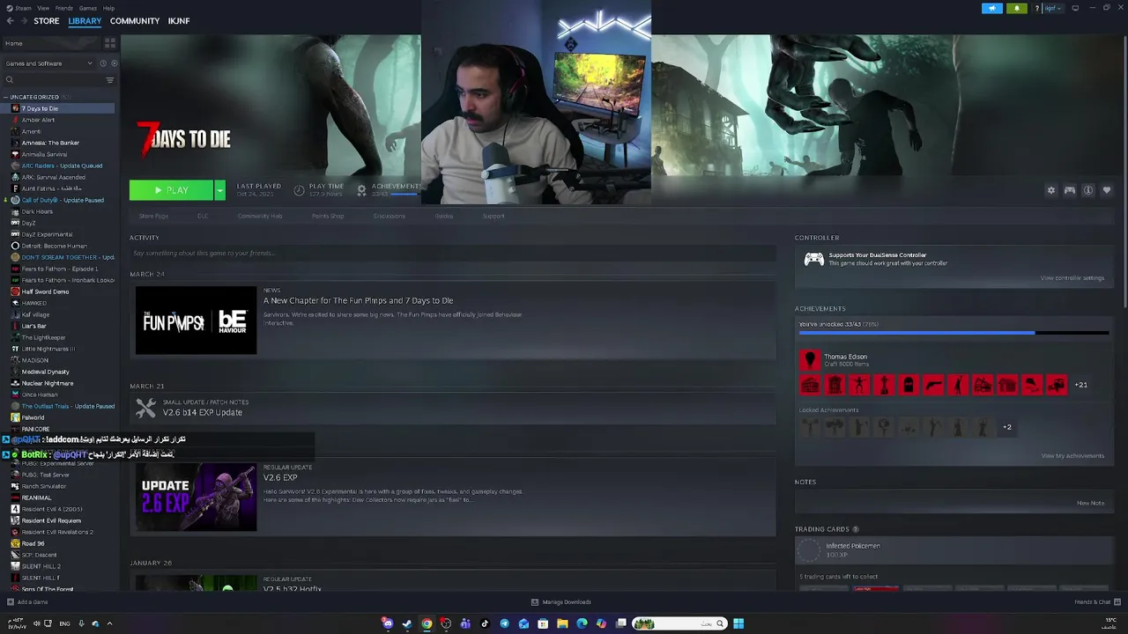The image size is (1128, 634).
Task: Open Store Page link
Action: [153, 216]
